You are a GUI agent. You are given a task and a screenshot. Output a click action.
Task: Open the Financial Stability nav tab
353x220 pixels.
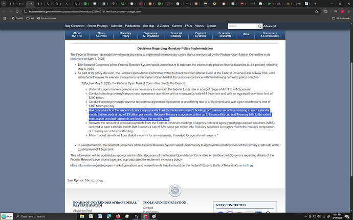point(176,35)
